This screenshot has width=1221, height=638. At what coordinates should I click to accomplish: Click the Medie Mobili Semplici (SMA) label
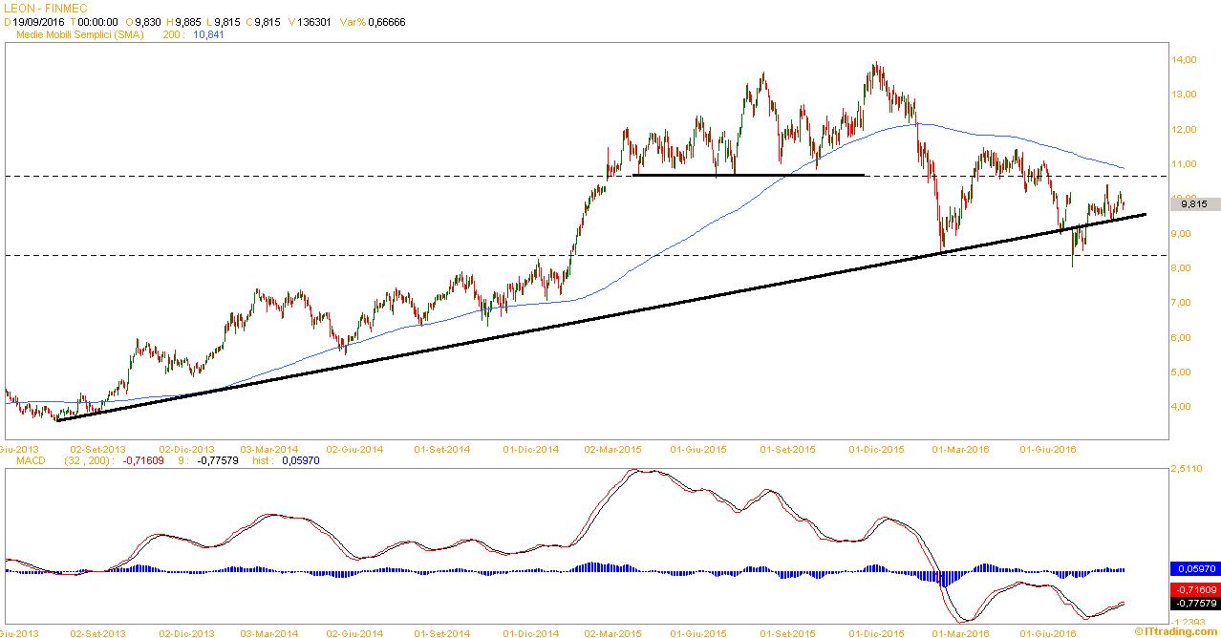coord(80,34)
